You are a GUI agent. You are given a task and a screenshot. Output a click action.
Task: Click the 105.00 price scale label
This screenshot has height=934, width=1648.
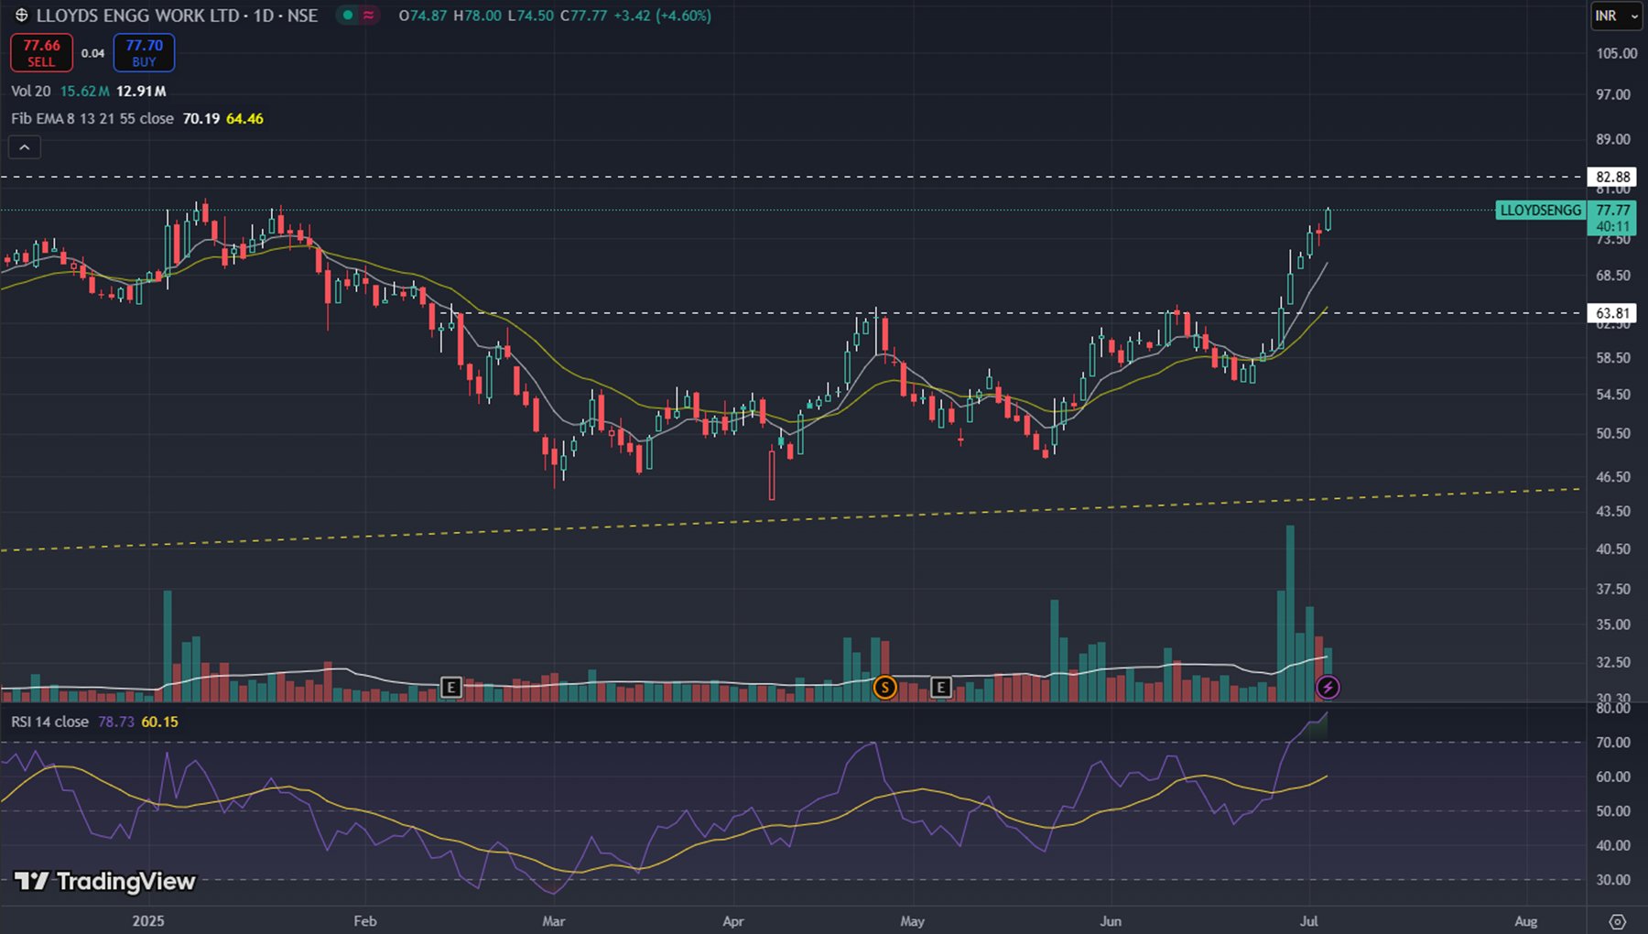tap(1617, 53)
